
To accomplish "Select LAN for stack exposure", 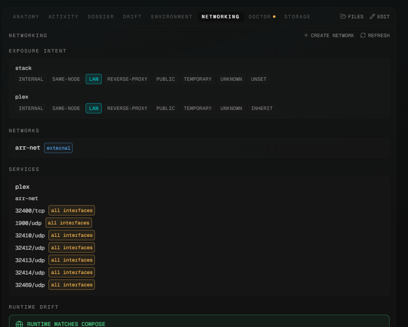I will (93, 79).
